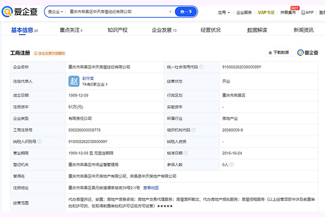Click the 赵 avatar of legal representative
325x217 pixels.
[74, 81]
